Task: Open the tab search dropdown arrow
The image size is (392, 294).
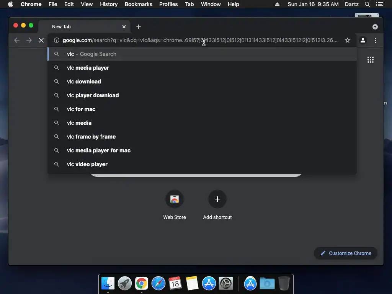Action: pos(375,27)
